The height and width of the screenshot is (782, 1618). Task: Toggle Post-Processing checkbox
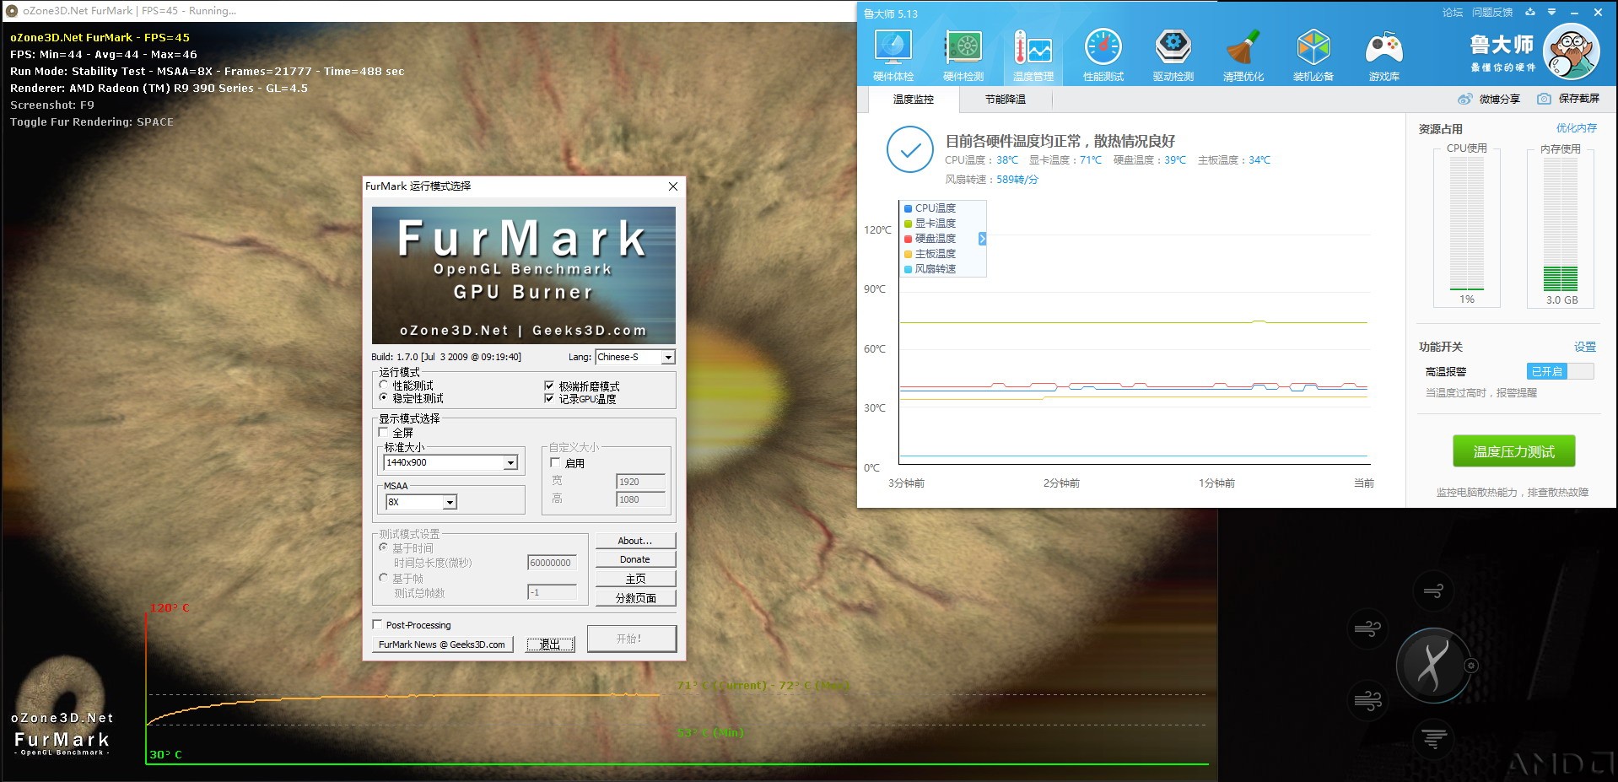377,624
